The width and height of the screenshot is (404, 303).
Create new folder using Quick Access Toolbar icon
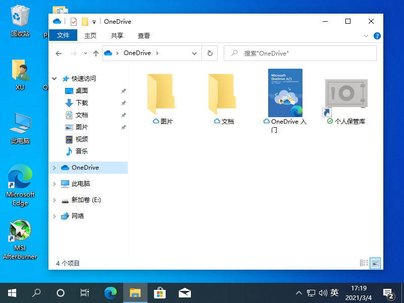pyautogui.click(x=84, y=21)
